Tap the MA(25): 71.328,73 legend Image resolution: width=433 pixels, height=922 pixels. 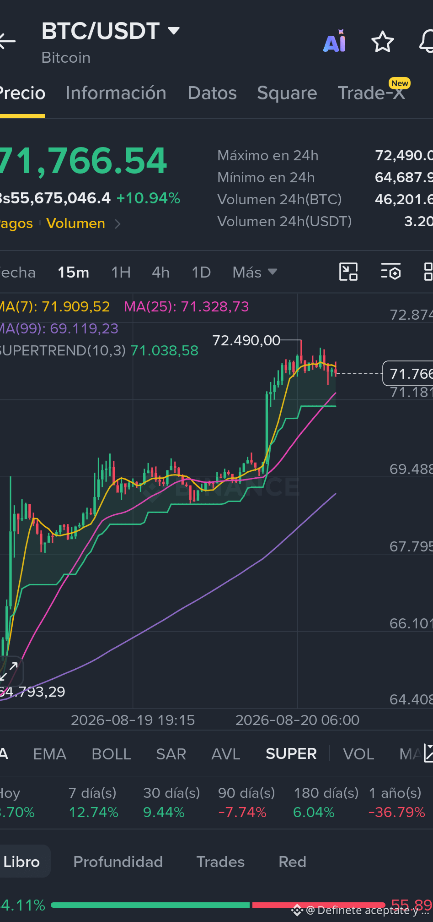[x=187, y=306]
